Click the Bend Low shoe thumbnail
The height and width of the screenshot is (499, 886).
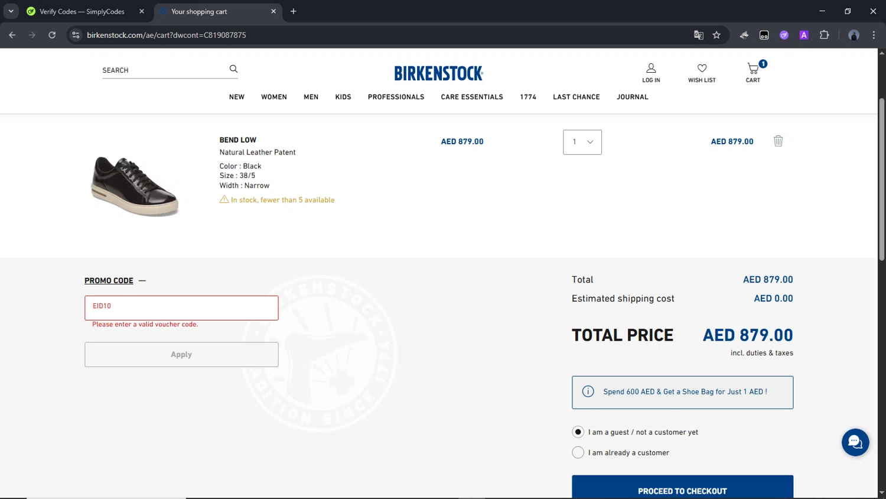point(135,185)
